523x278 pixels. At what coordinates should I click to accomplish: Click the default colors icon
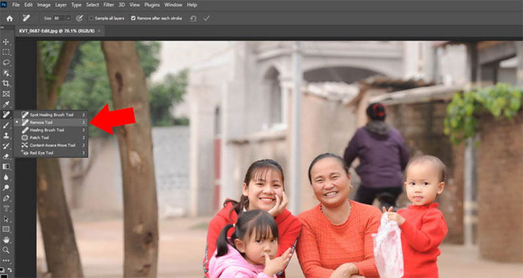point(2,269)
